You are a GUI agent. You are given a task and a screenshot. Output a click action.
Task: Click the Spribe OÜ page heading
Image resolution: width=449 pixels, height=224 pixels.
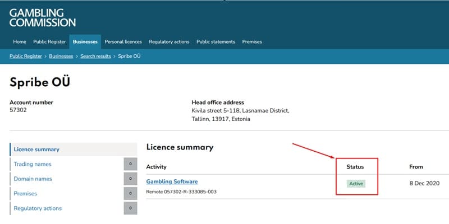coord(40,82)
